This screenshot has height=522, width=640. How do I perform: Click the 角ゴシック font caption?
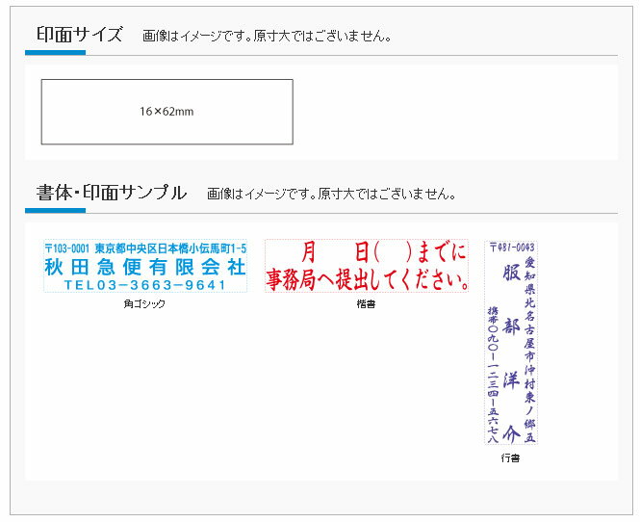click(x=144, y=304)
